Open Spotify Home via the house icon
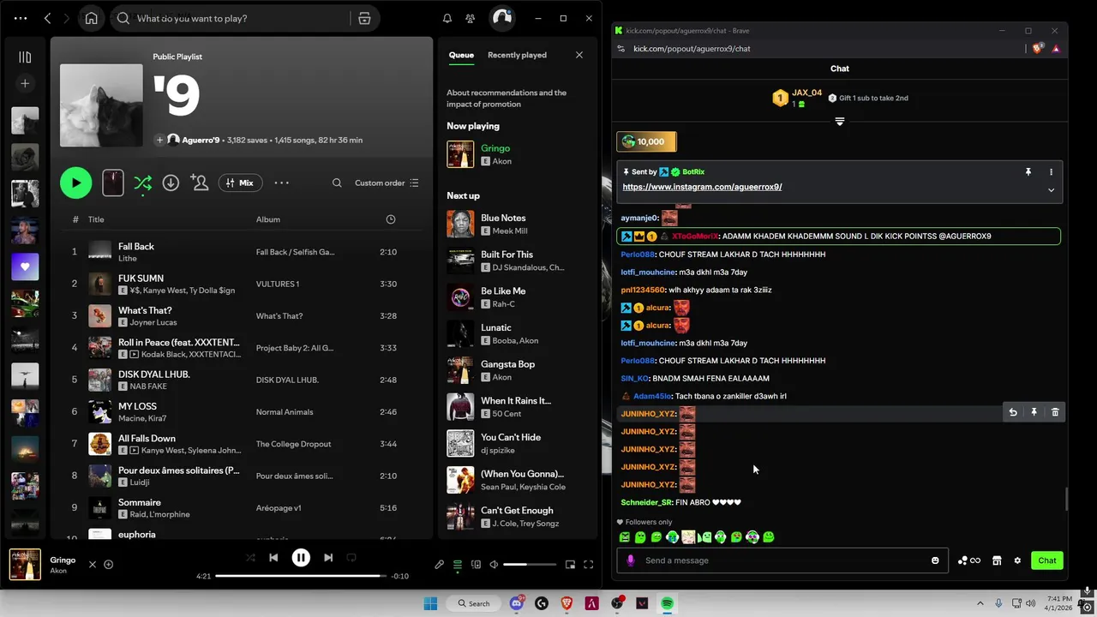 pos(92,18)
